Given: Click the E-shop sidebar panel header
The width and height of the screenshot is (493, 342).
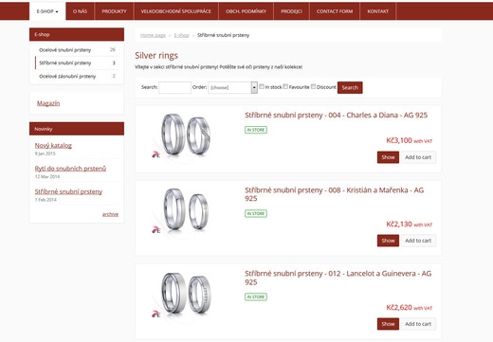Looking at the screenshot, I should pyautogui.click(x=77, y=34).
